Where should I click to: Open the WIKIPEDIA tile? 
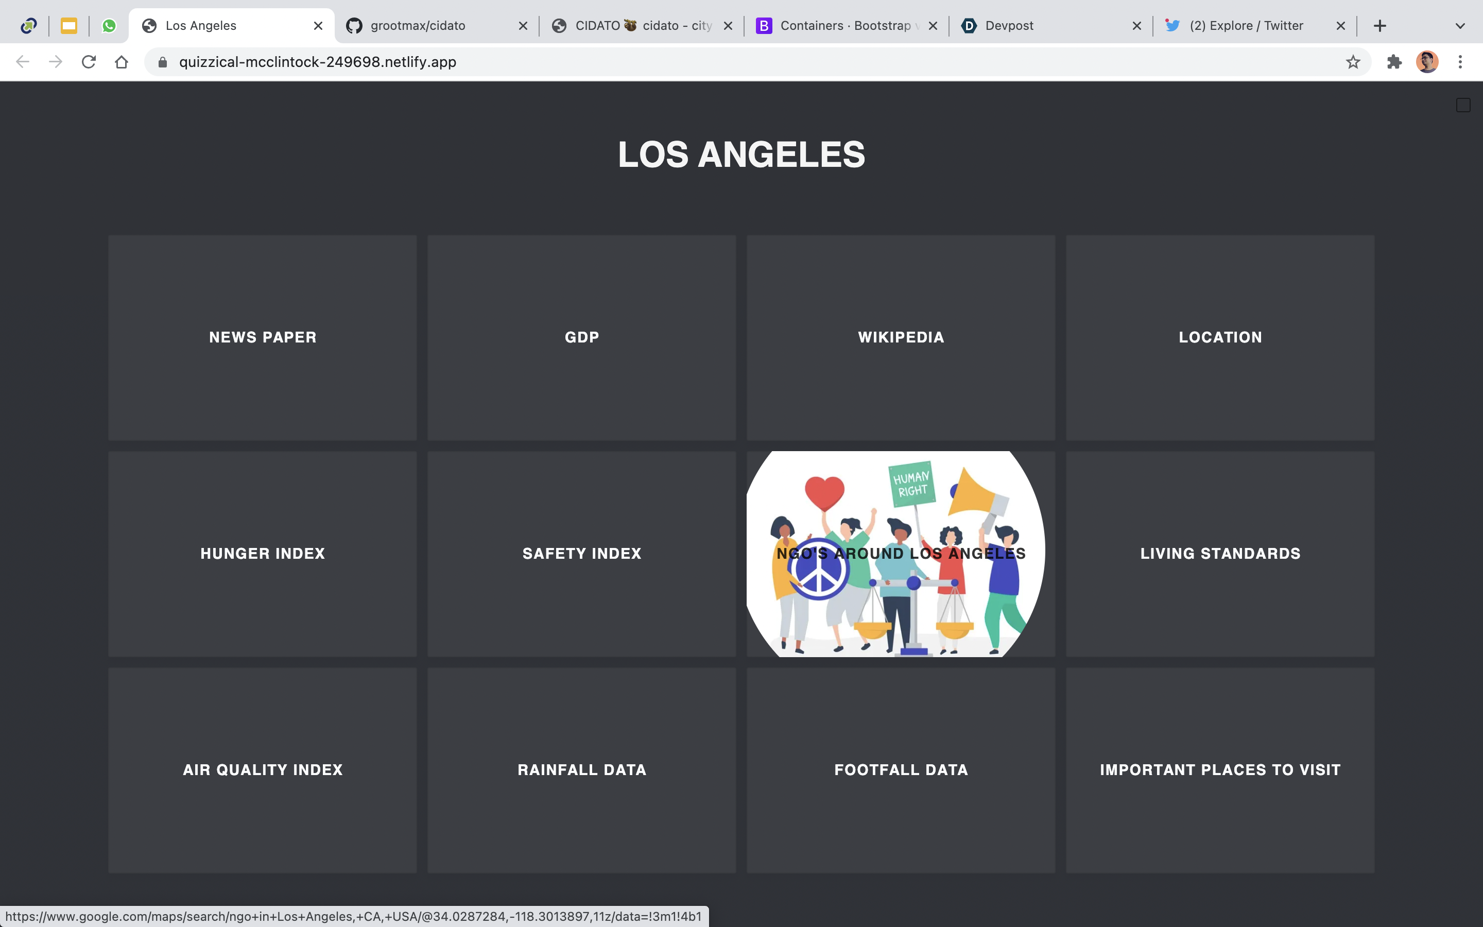(x=901, y=337)
